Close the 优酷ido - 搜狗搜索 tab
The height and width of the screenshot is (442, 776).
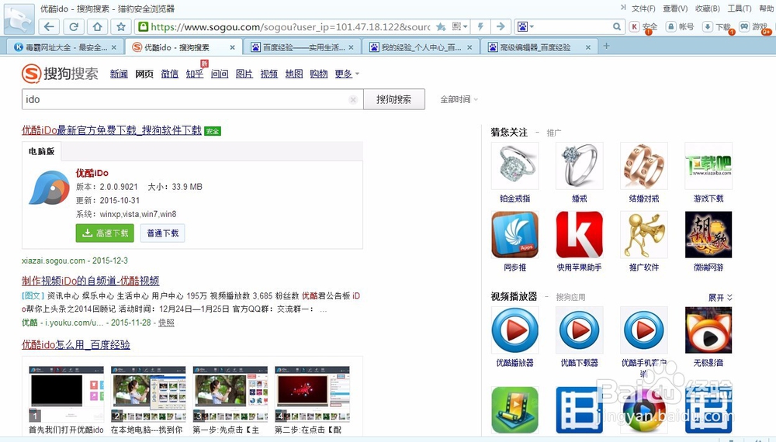tap(232, 47)
